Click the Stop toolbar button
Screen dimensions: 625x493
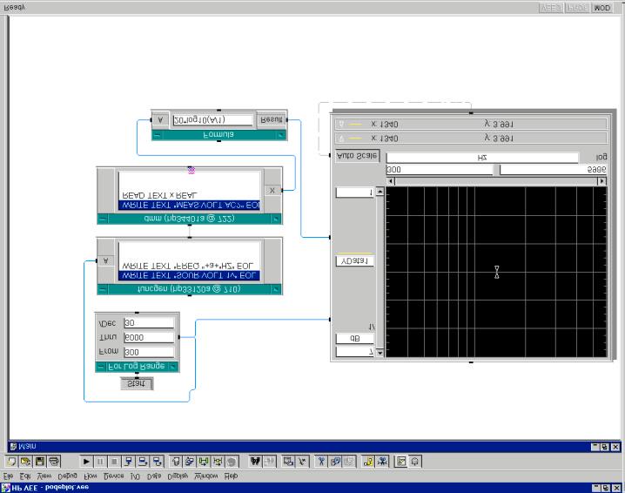(x=114, y=462)
